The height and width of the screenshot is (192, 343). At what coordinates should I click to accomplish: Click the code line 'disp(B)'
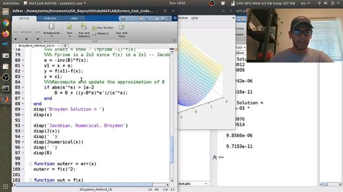point(43,153)
